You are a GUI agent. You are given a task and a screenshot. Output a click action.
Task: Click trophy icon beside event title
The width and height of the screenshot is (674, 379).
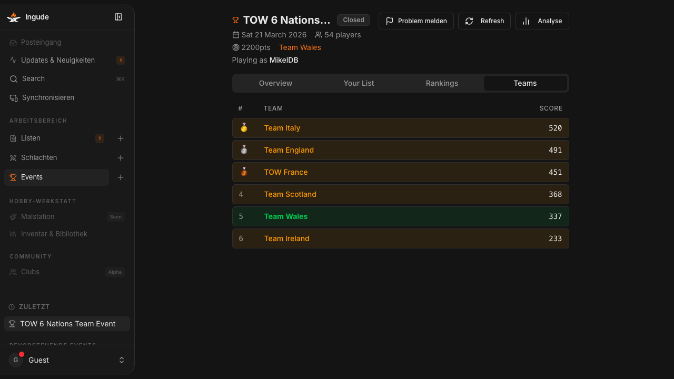pyautogui.click(x=235, y=20)
